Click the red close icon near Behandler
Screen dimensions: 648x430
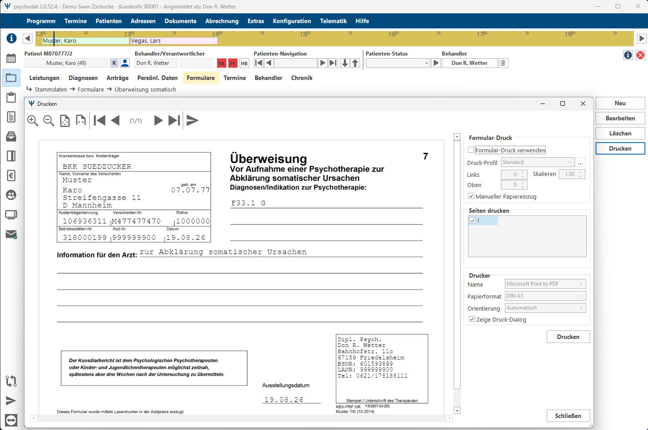point(640,55)
